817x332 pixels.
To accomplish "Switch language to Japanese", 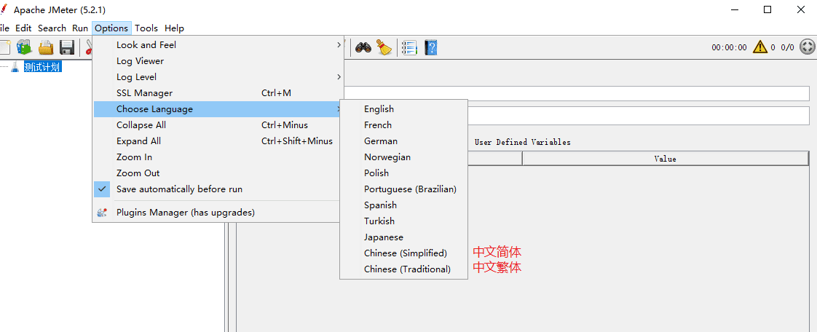I will (x=404, y=237).
